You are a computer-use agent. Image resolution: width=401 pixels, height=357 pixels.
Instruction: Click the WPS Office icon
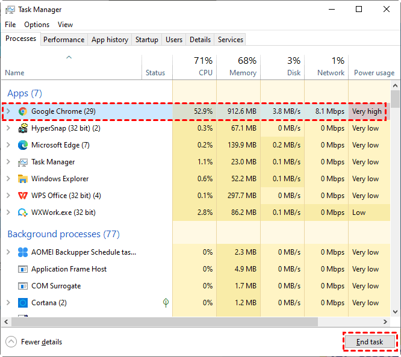23,196
